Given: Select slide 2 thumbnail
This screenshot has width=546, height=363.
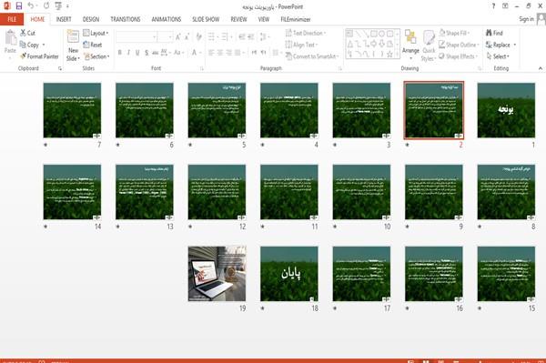Looking at the screenshot, I should point(434,110).
